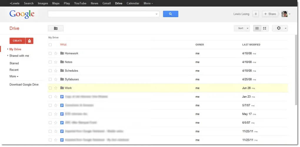Open the Recent view in sidebar
Screen dimensions: 300x147
[14, 70]
